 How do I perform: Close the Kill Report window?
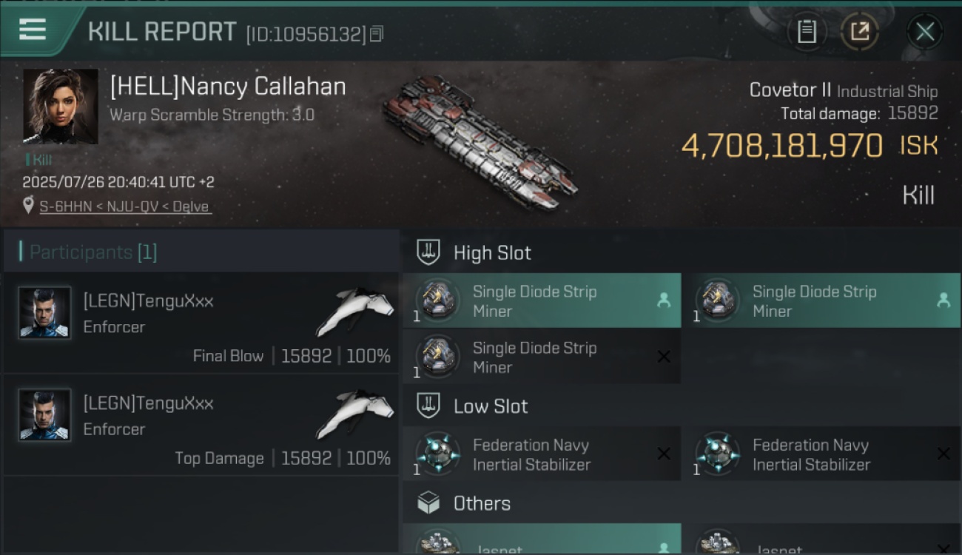(924, 32)
